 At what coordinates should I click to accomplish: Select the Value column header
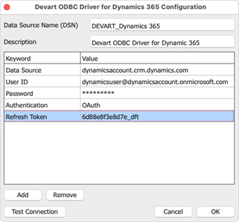(157, 58)
